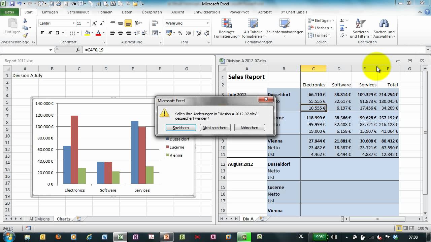Toggle middle vertical alignment

[x=120, y=23]
